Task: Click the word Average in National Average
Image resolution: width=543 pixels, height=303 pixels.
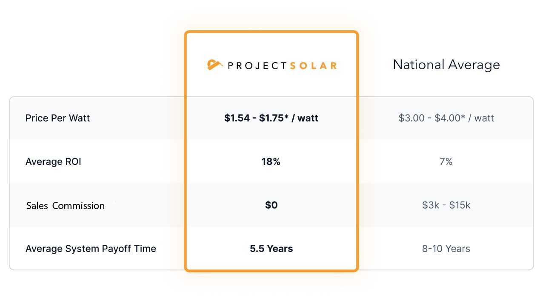Action: 474,65
